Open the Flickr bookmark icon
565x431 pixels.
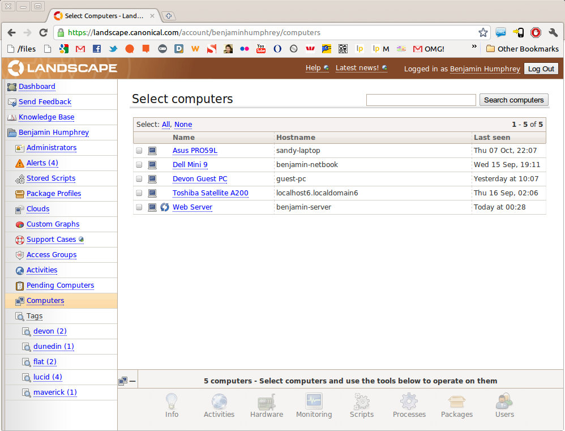coord(245,49)
